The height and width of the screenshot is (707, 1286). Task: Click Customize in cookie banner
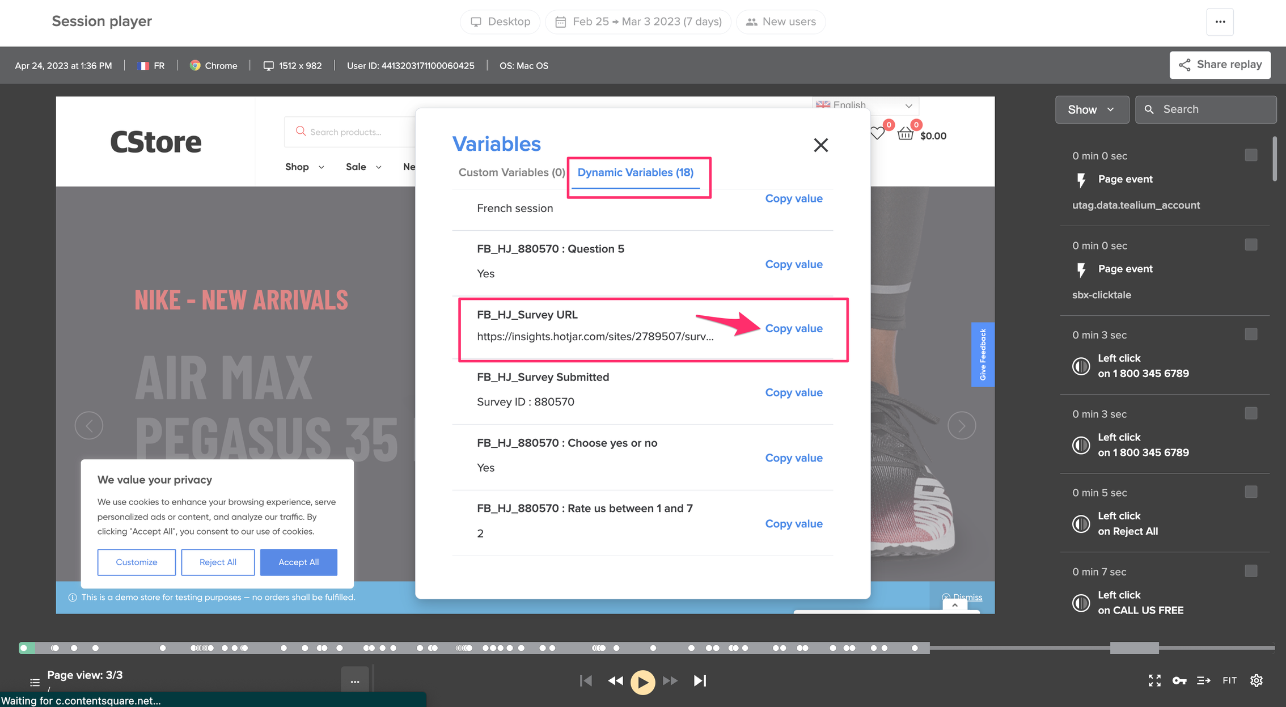click(136, 562)
